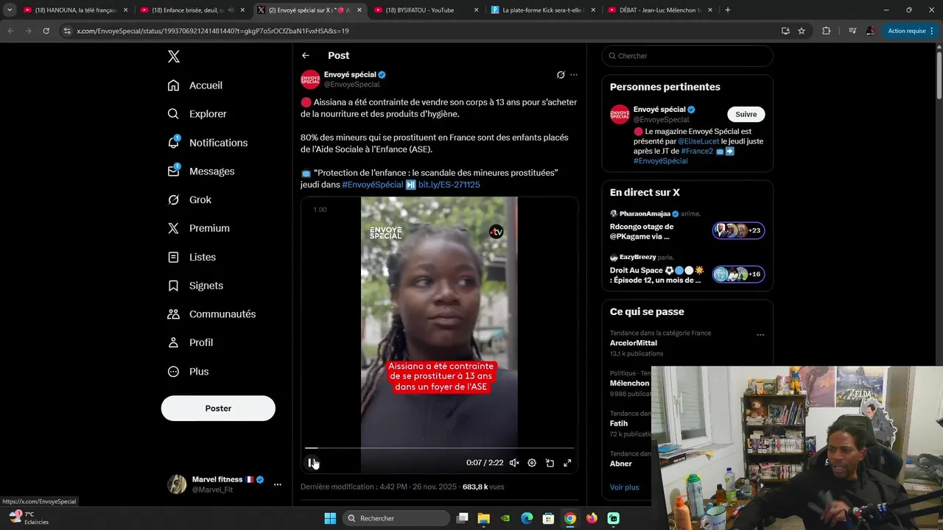Switch to HANOUNA YouTube tab
Viewport: 943px width, 530px height.
pos(74,10)
